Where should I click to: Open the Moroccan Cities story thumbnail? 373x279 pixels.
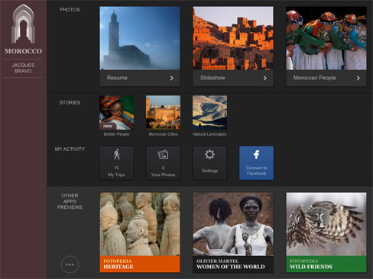(163, 113)
